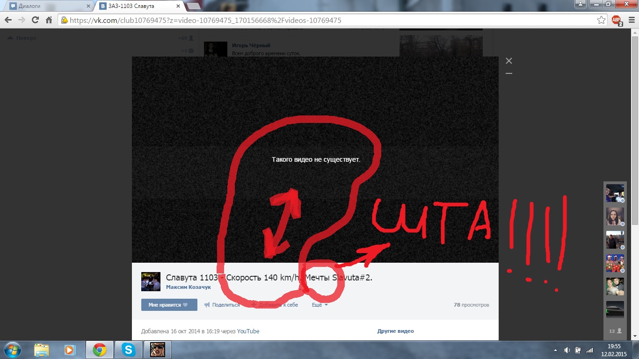Click the Chrome taskbar icon
The image size is (639, 359).
99,350
